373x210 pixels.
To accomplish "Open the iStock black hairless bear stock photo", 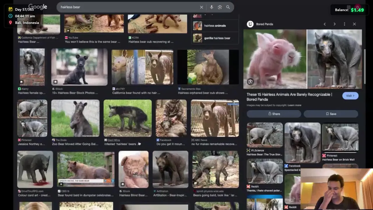I will [x=79, y=67].
